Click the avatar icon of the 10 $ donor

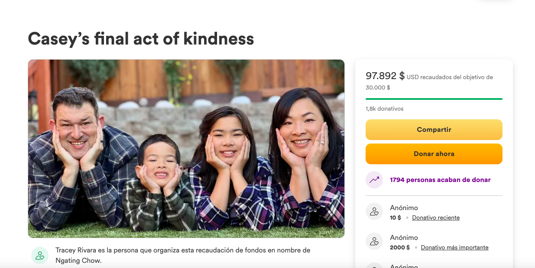[374, 211]
